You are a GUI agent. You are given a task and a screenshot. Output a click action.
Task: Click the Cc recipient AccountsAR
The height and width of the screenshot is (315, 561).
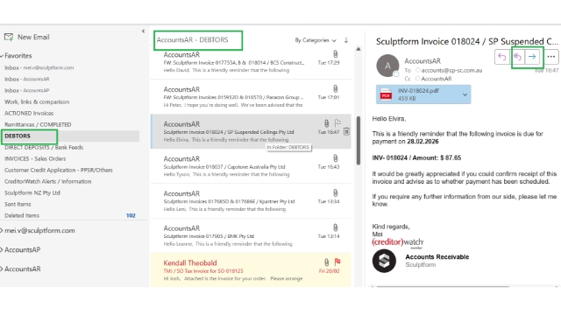437,79
